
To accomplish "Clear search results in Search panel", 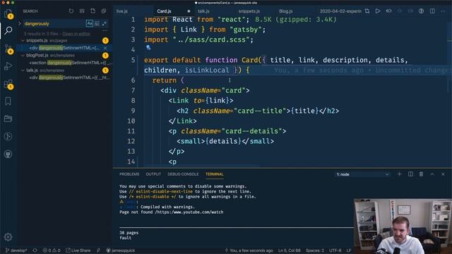I will pyautogui.click(x=82, y=11).
